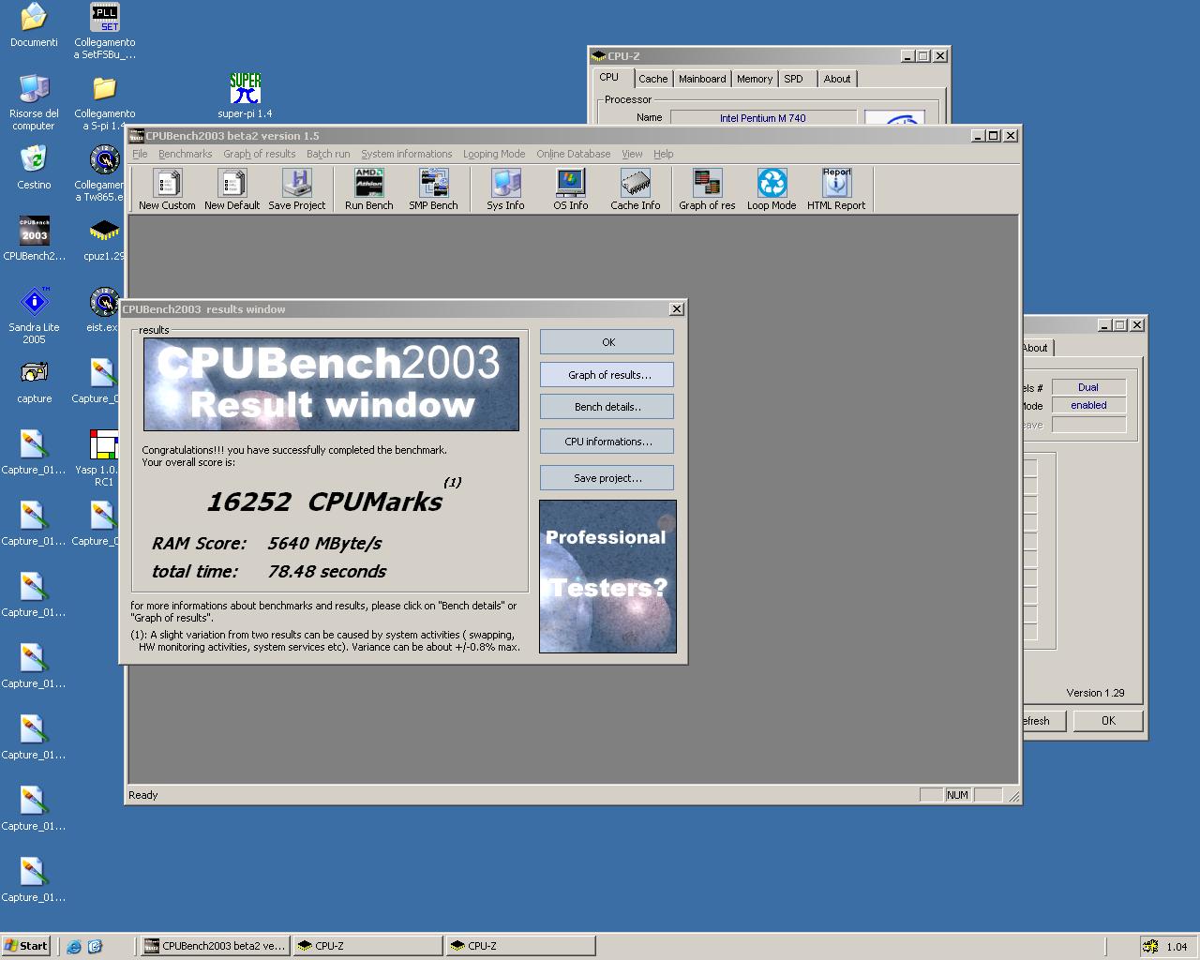Close the CPUBench2003 results window

[677, 309]
